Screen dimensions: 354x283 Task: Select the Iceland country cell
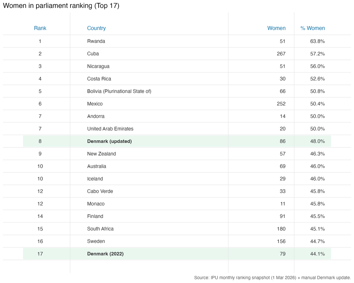(95, 179)
